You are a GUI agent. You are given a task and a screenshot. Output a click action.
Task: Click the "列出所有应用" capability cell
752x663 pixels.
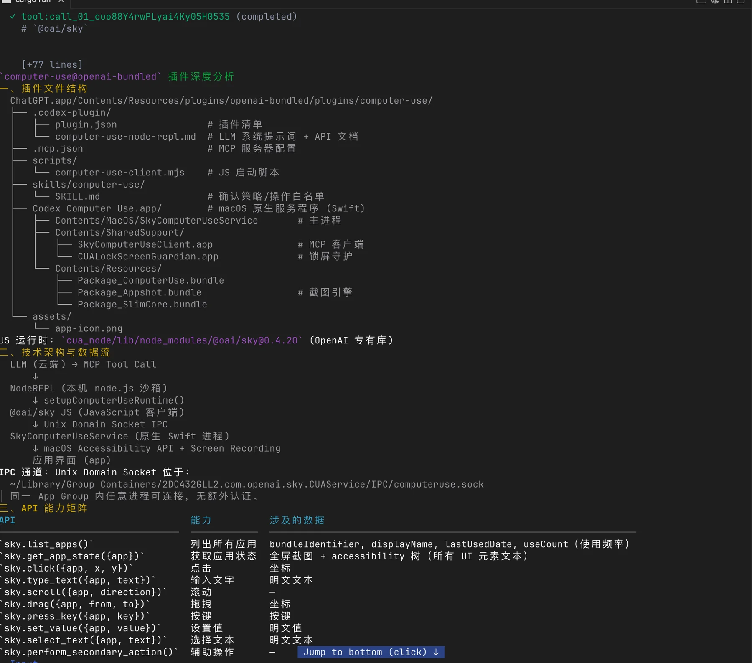click(224, 544)
